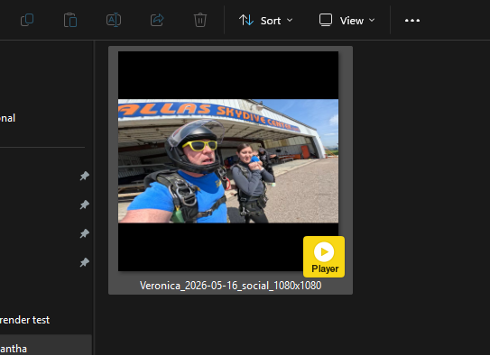Screen dimensions: 490x355
Task: Click the yellow Player badge on thumbnail
Action: click(324, 257)
